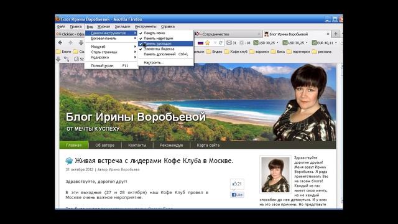Viewport: 398px width, 224px height.
Task: Open the Журнал menu
Action: point(104,26)
